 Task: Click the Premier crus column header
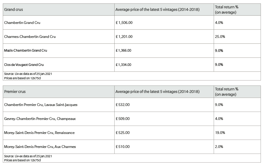click(x=15, y=92)
